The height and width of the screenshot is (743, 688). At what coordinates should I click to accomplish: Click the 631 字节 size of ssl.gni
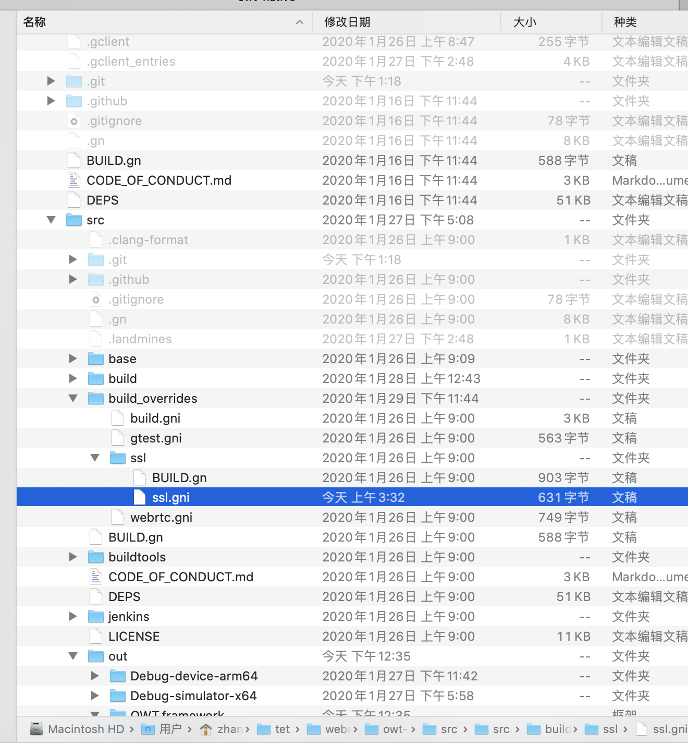pos(563,497)
